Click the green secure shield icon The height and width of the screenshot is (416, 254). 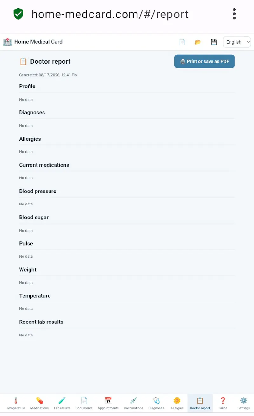pos(18,14)
